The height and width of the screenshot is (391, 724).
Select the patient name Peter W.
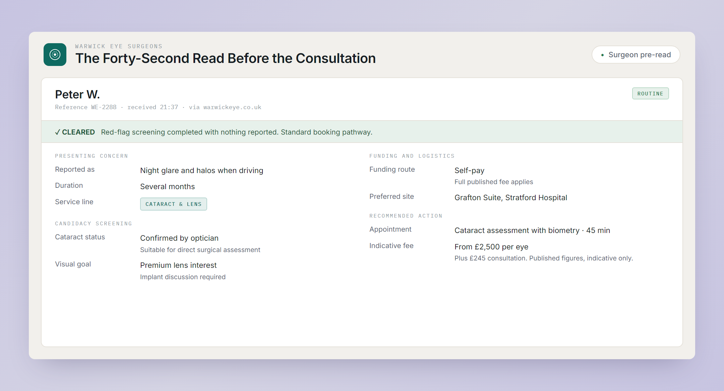[77, 95]
